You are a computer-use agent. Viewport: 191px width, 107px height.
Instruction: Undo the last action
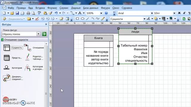click(x=56, y=13)
